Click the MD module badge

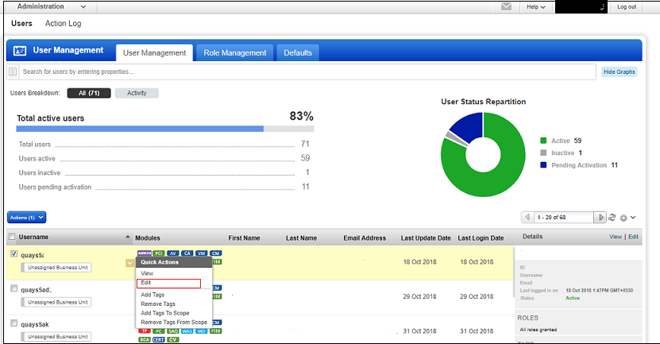[202, 331]
